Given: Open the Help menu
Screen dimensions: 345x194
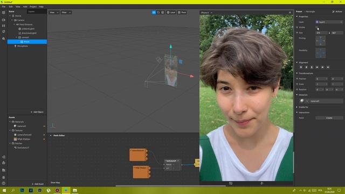Looking at the screenshot, I should pos(41,6).
